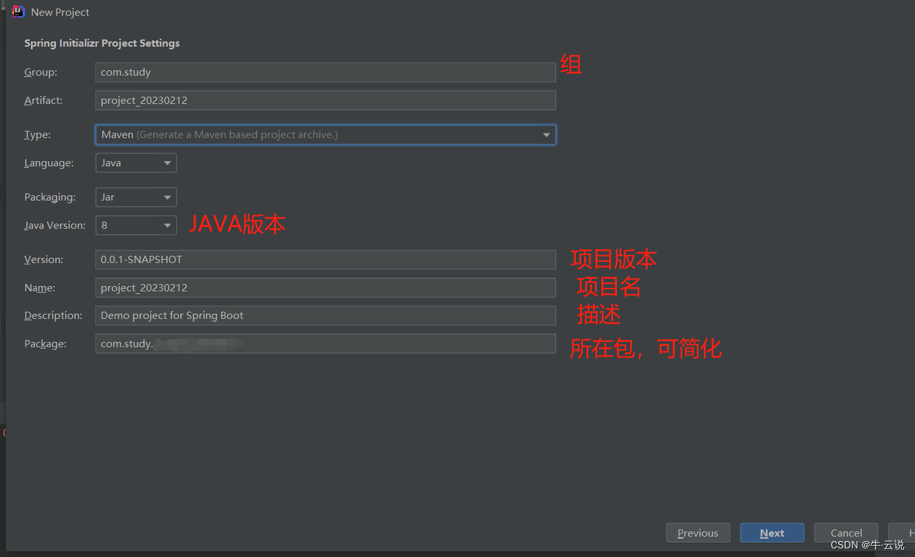
Task: Click the Previous button
Action: pos(698,533)
